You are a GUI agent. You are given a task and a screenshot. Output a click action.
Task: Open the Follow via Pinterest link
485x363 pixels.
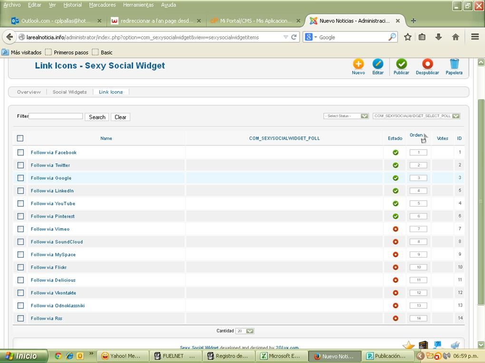click(x=53, y=216)
